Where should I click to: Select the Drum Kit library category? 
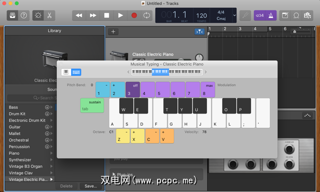(x=17, y=114)
